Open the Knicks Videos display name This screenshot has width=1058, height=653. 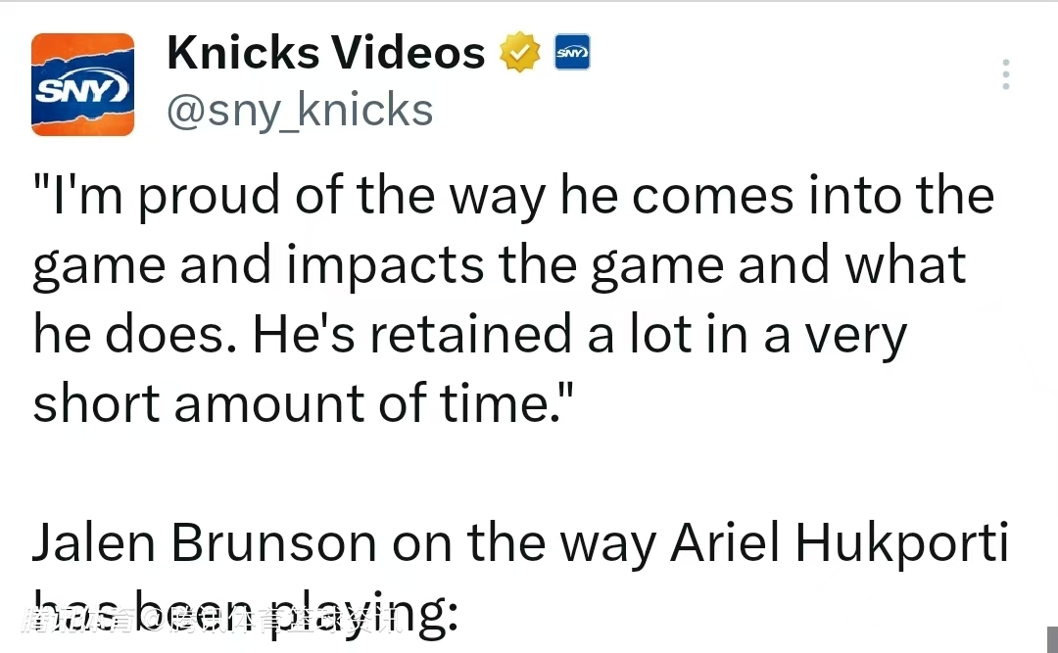(325, 54)
